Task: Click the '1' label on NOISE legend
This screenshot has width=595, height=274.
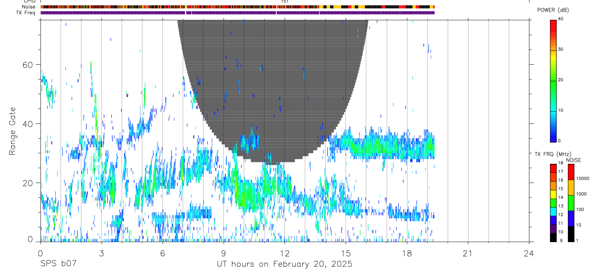Action: click(577, 240)
